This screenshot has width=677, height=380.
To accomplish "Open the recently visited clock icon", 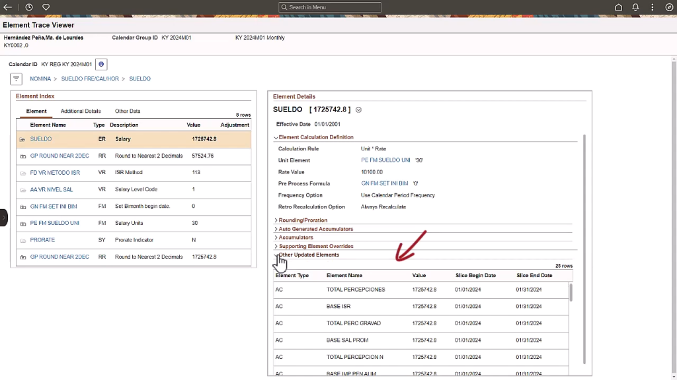I will pyautogui.click(x=28, y=7).
